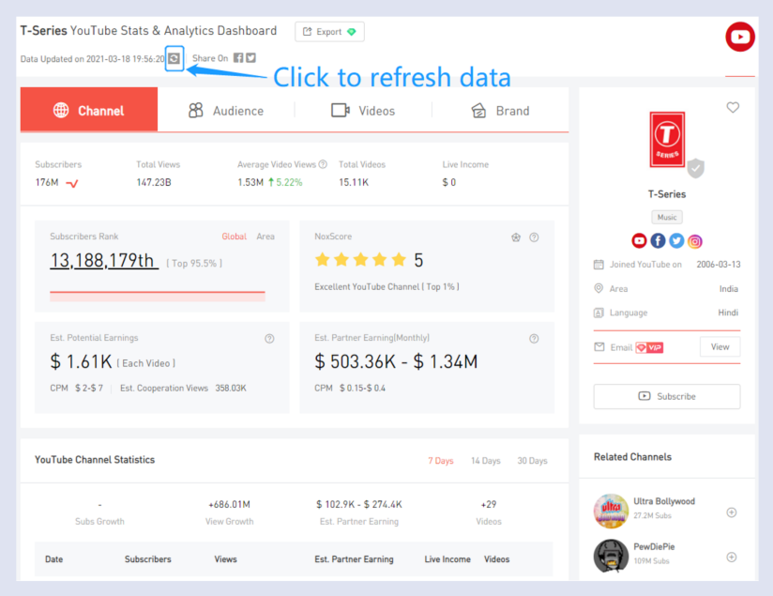Open PewDiePie channel link
Viewport: 773px width, 596px height.
click(654, 546)
